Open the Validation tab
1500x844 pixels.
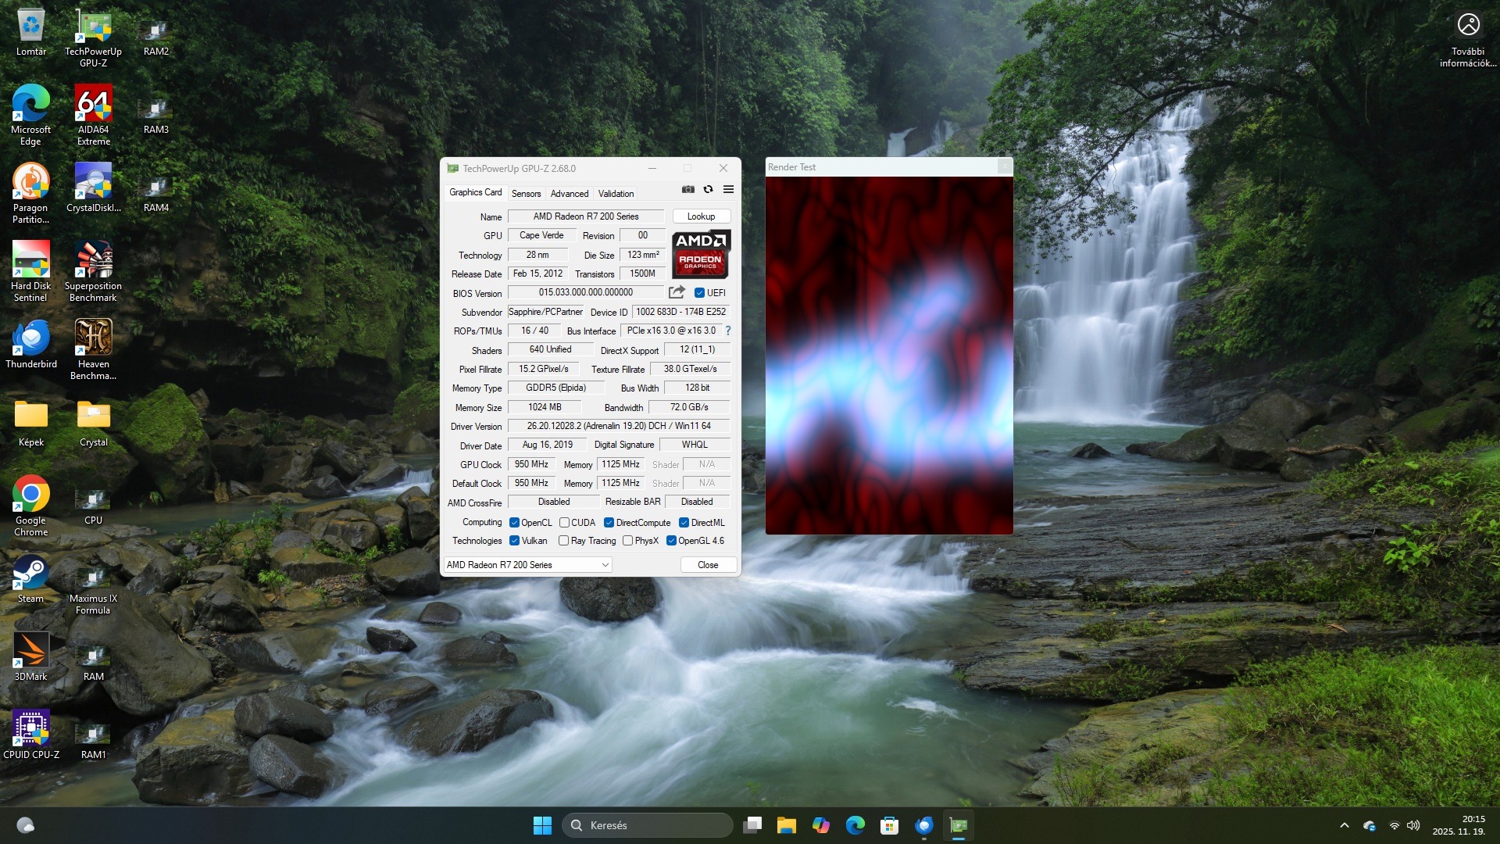(x=616, y=194)
